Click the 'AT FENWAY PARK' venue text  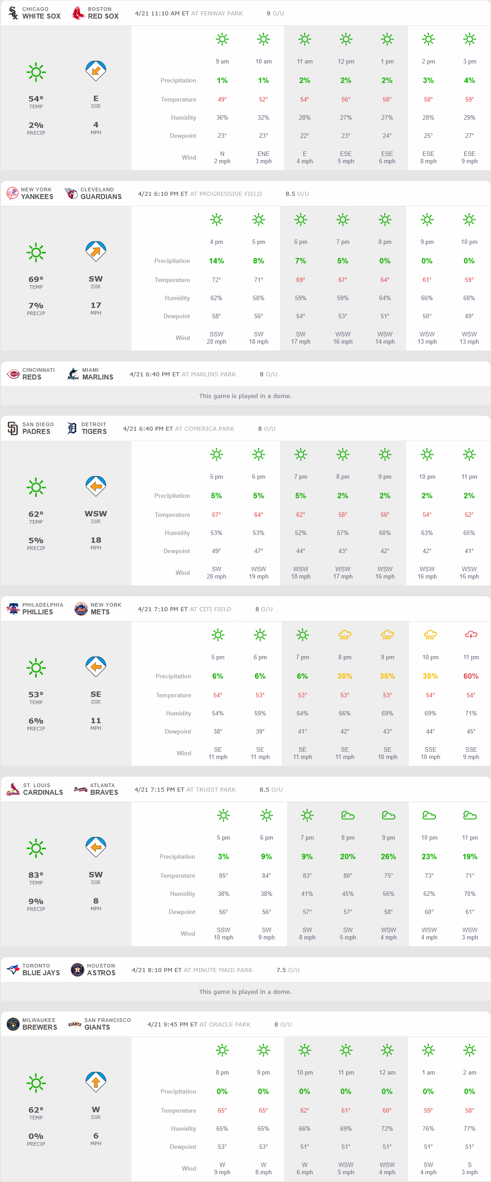tap(217, 13)
